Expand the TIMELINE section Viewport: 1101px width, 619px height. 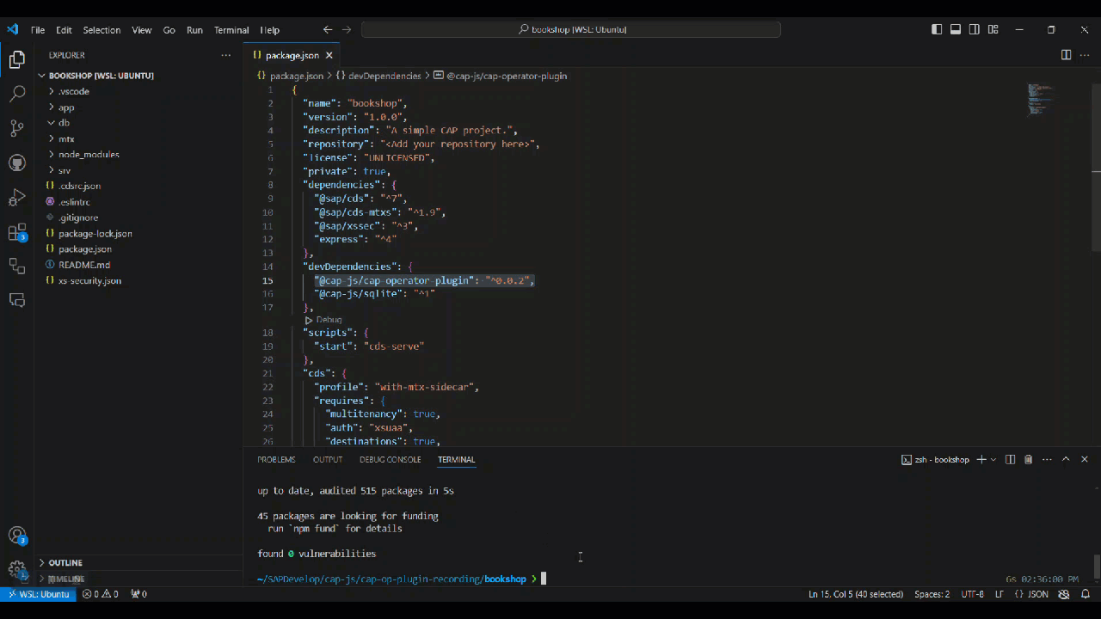coord(138,579)
